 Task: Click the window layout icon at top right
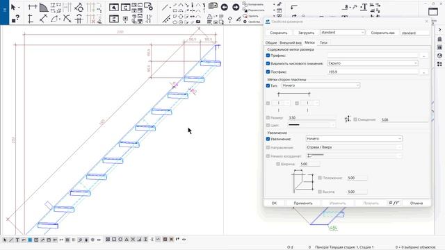click(x=433, y=12)
